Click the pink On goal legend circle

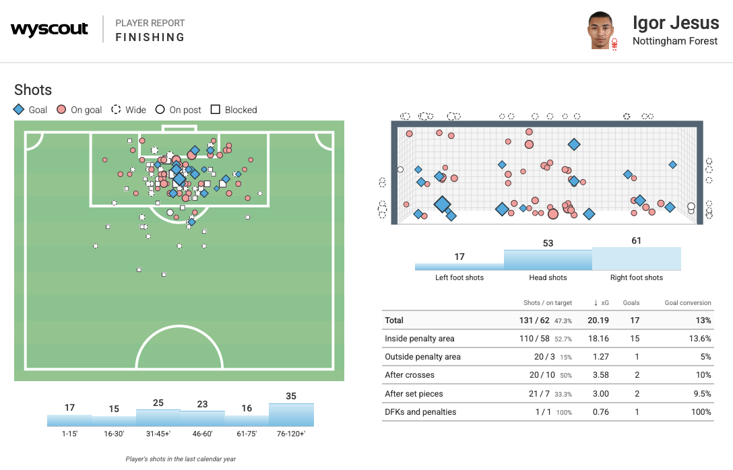[x=61, y=110]
